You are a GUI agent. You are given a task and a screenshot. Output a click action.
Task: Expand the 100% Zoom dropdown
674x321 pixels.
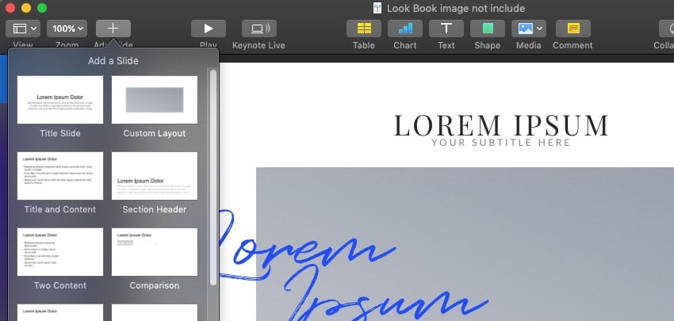point(67,29)
